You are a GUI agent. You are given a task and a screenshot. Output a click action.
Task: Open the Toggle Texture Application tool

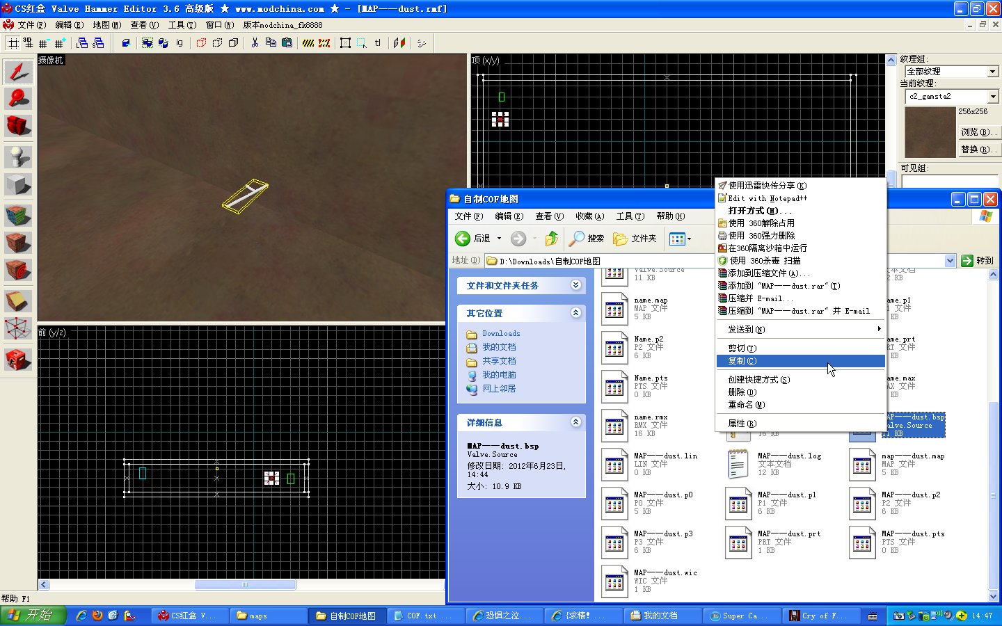pyautogui.click(x=18, y=214)
